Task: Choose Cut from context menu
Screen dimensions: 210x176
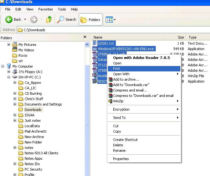Action: (x=144, y=126)
